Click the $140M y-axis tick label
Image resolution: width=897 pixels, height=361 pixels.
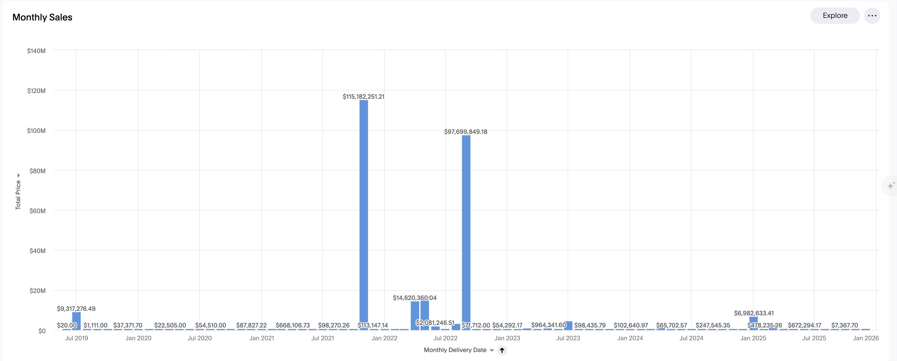click(x=36, y=51)
